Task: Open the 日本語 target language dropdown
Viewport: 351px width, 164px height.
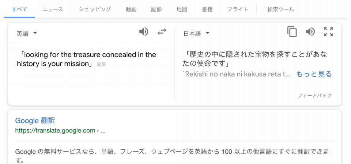Action: (197, 34)
